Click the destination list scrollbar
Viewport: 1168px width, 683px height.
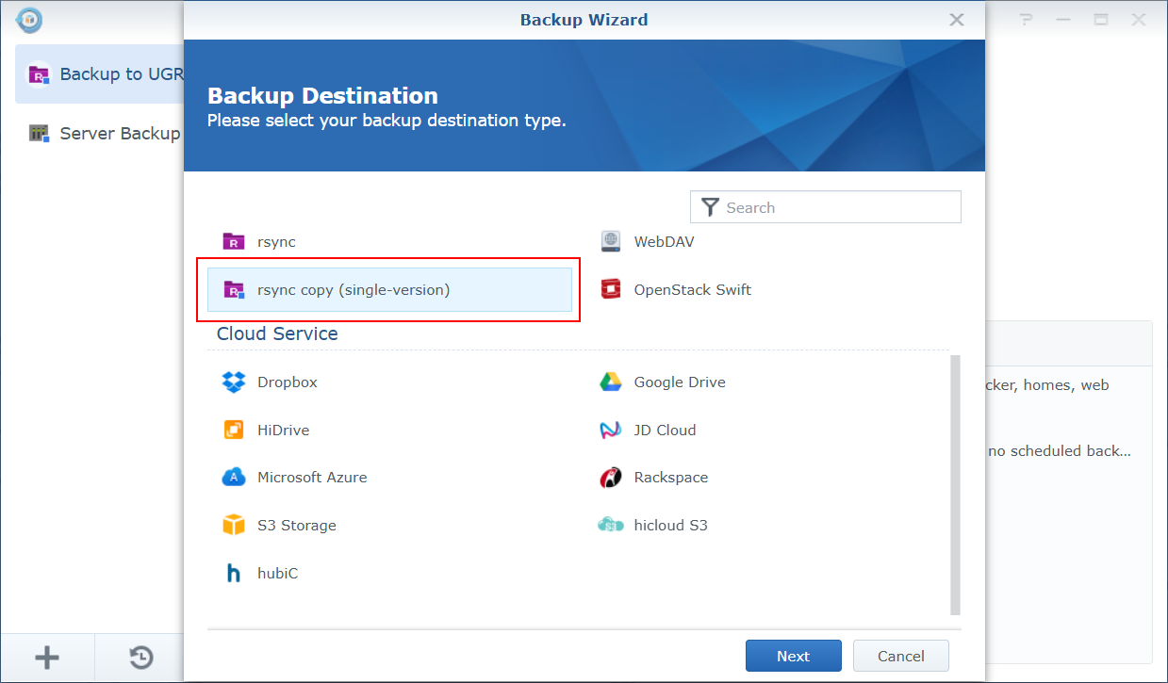956,485
